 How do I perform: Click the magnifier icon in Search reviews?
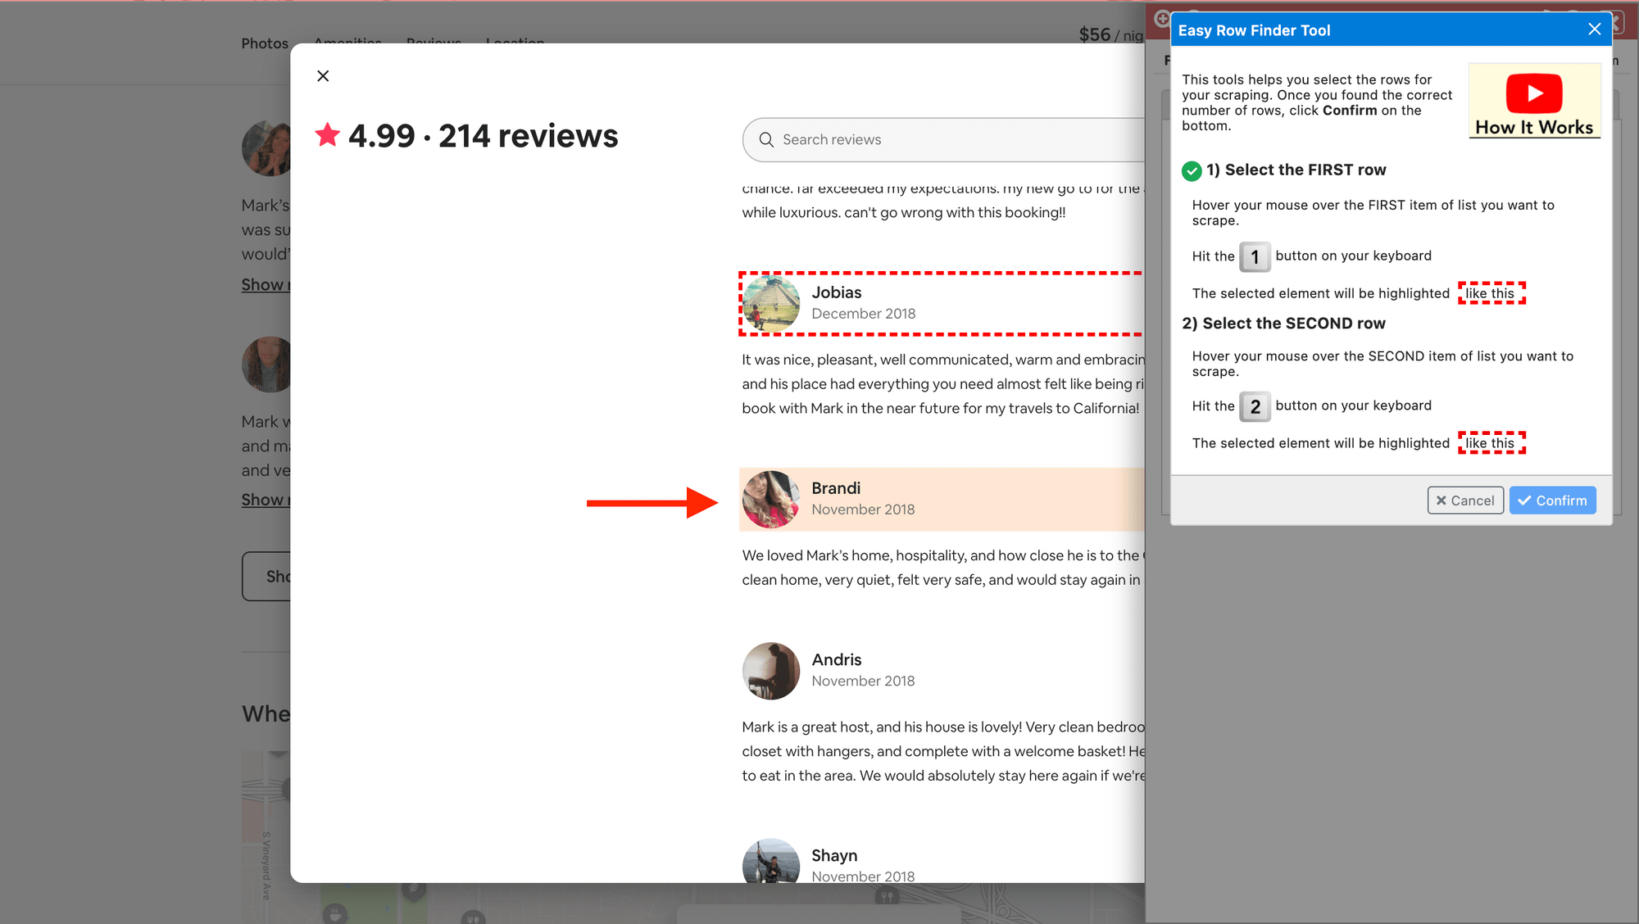766,140
